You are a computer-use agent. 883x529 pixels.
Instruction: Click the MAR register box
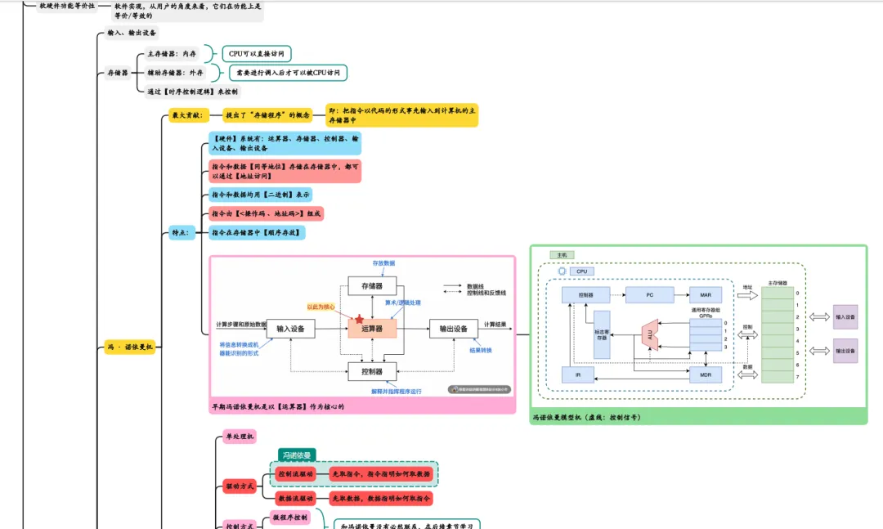pos(706,294)
